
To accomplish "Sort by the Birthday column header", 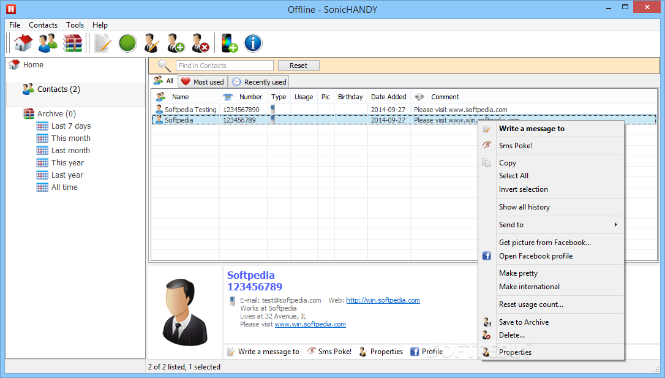I will tap(350, 97).
